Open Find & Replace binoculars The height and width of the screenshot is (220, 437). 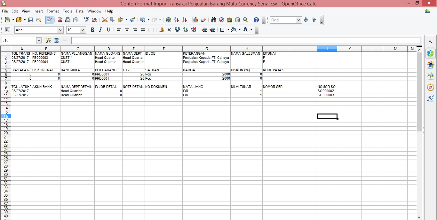[213, 20]
